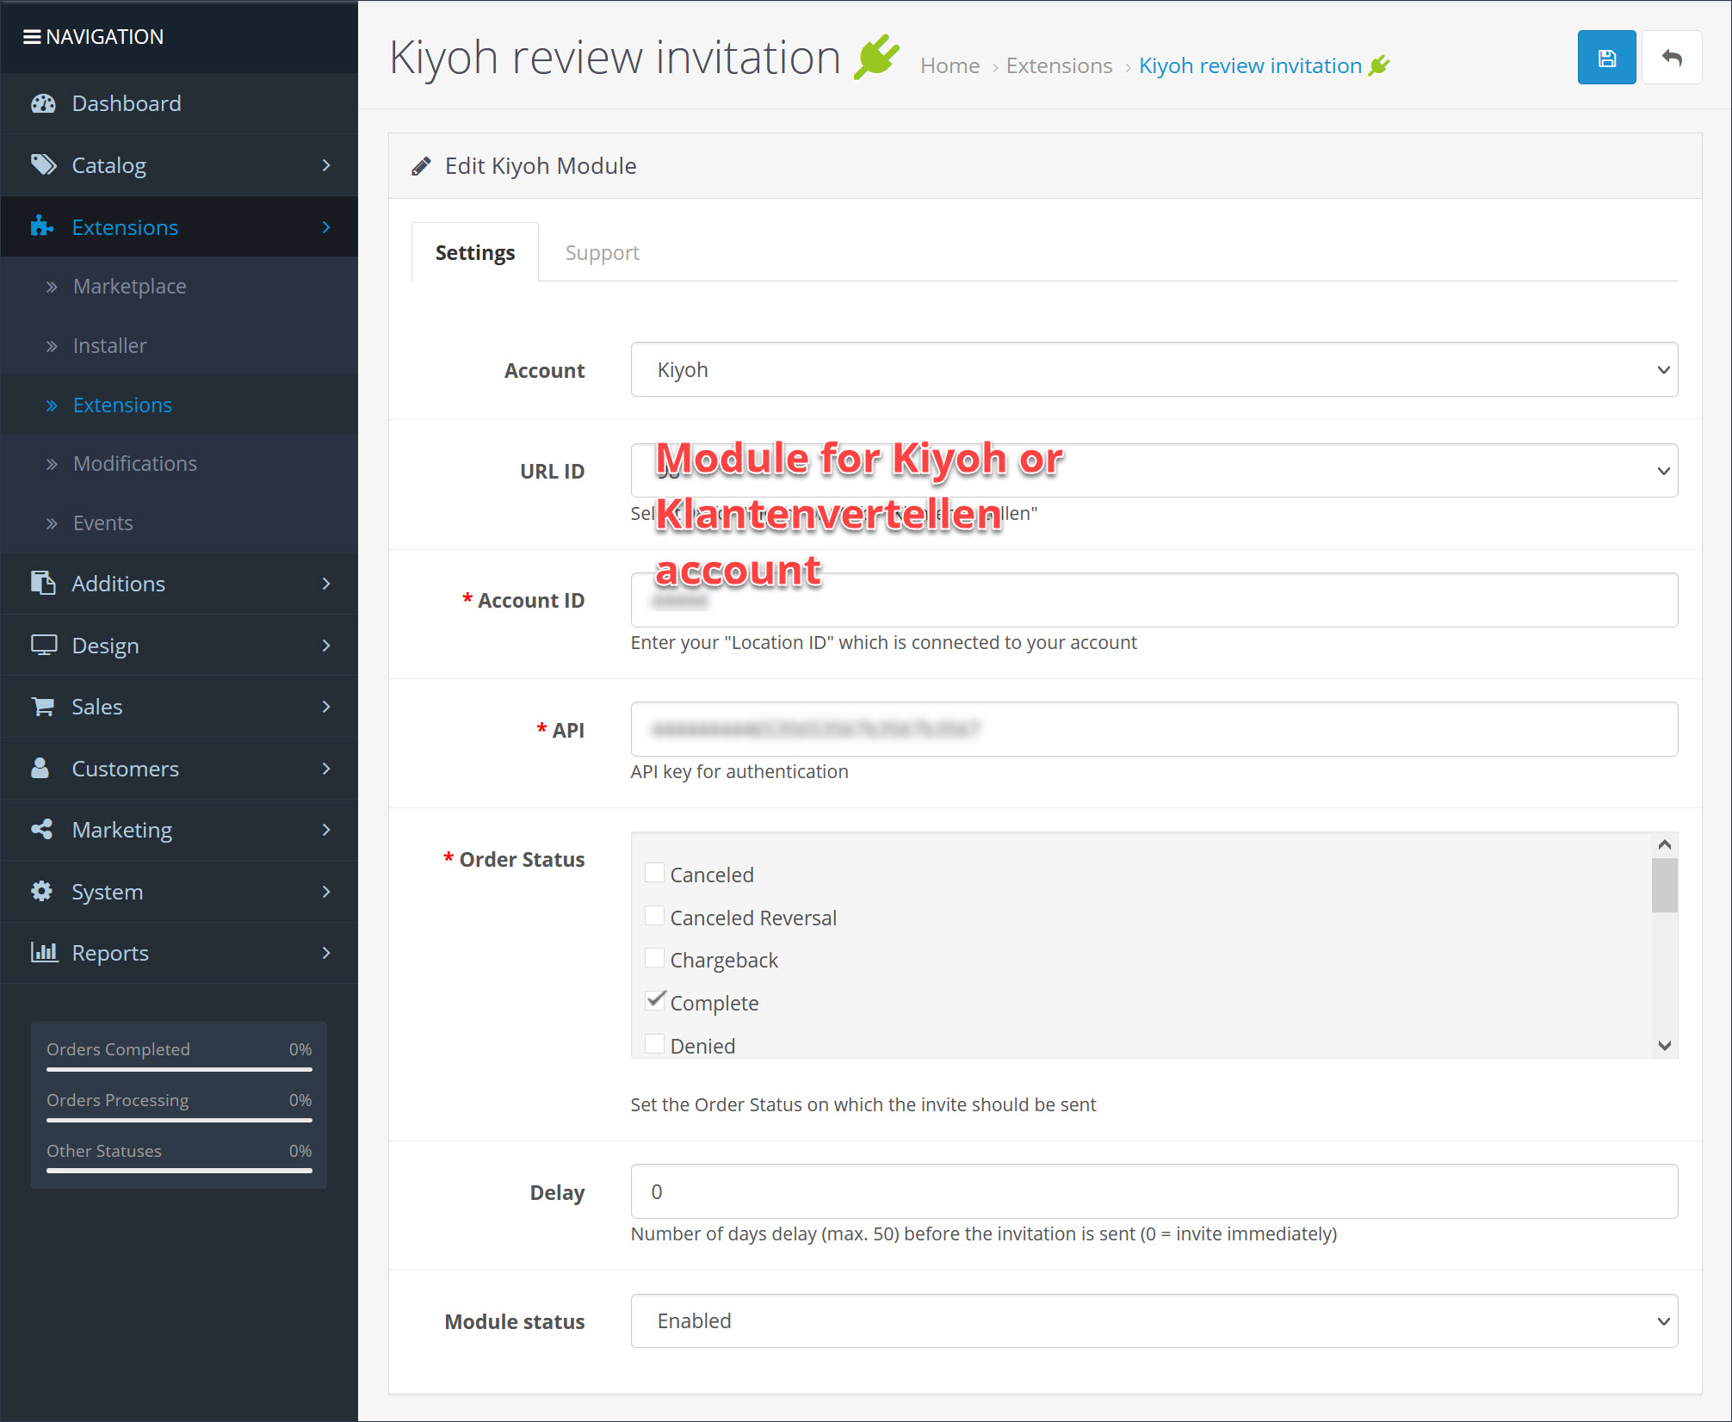The image size is (1732, 1422).
Task: Click the Orders Completed progress bar
Action: coord(179,1069)
